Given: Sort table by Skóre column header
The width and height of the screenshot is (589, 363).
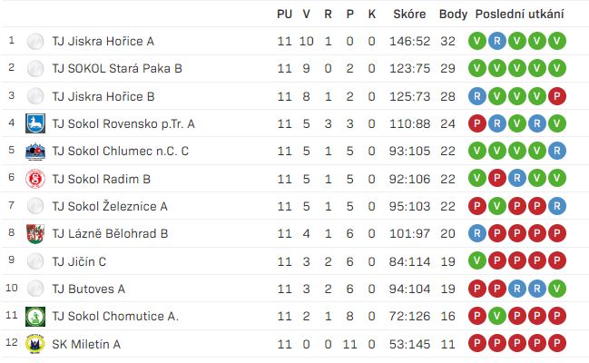Looking at the screenshot, I should click(x=410, y=15).
